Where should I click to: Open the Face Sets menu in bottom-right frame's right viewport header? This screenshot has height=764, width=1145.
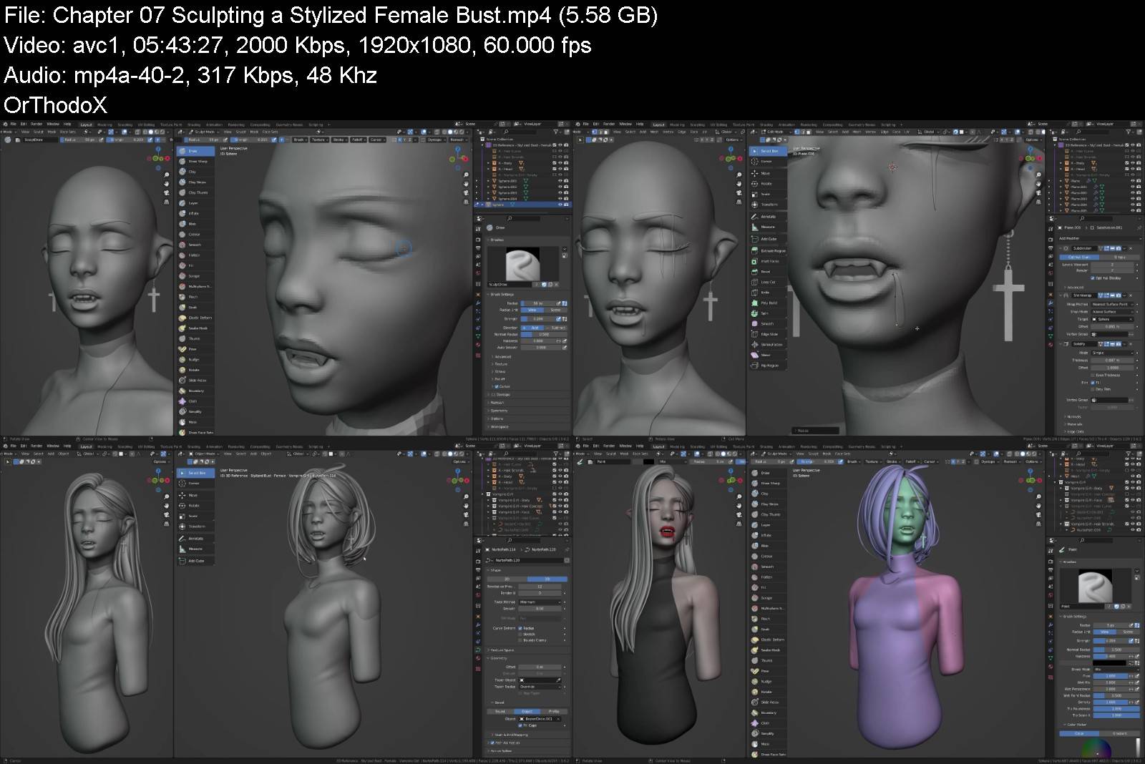[842, 454]
